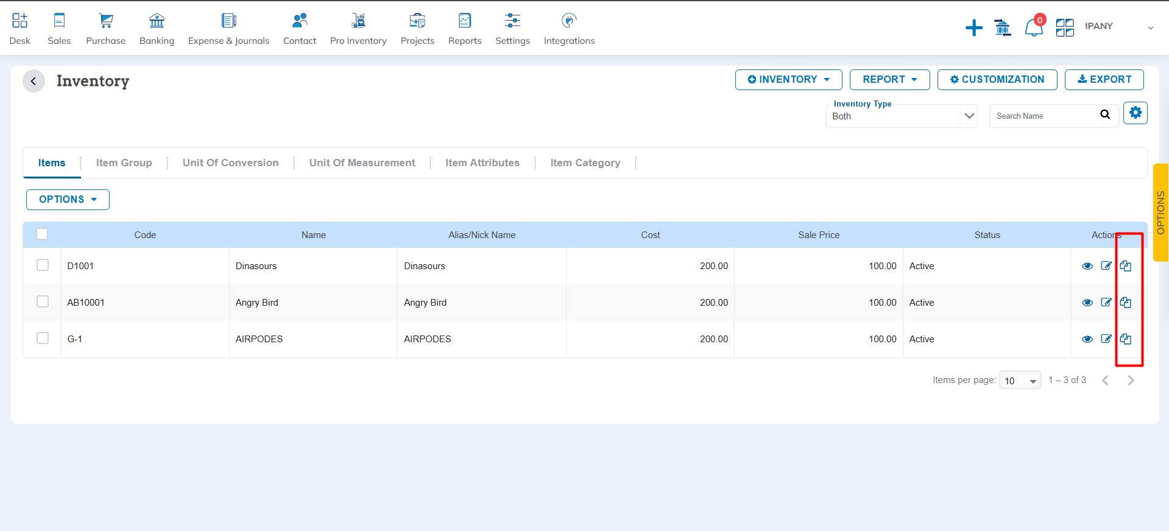The width and height of the screenshot is (1169, 531).
Task: Switch to the Item Group tab
Action: pos(124,163)
